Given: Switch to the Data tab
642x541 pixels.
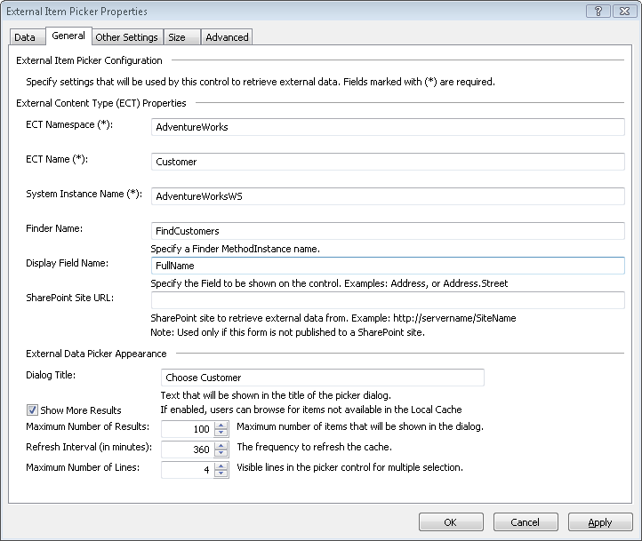Looking at the screenshot, I should 27,37.
